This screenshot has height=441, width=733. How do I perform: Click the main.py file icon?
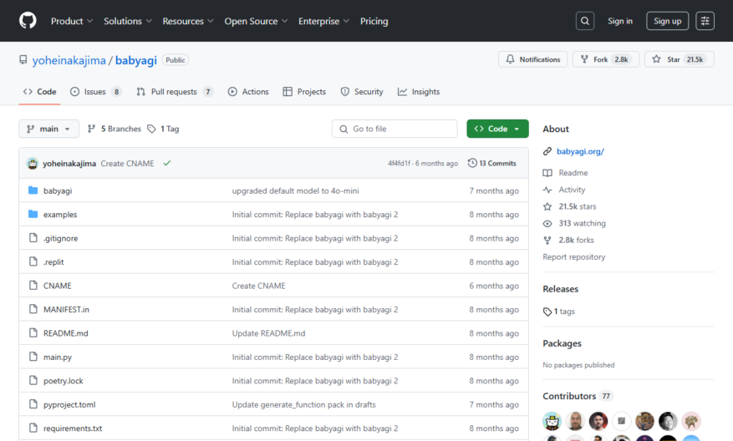pos(33,357)
